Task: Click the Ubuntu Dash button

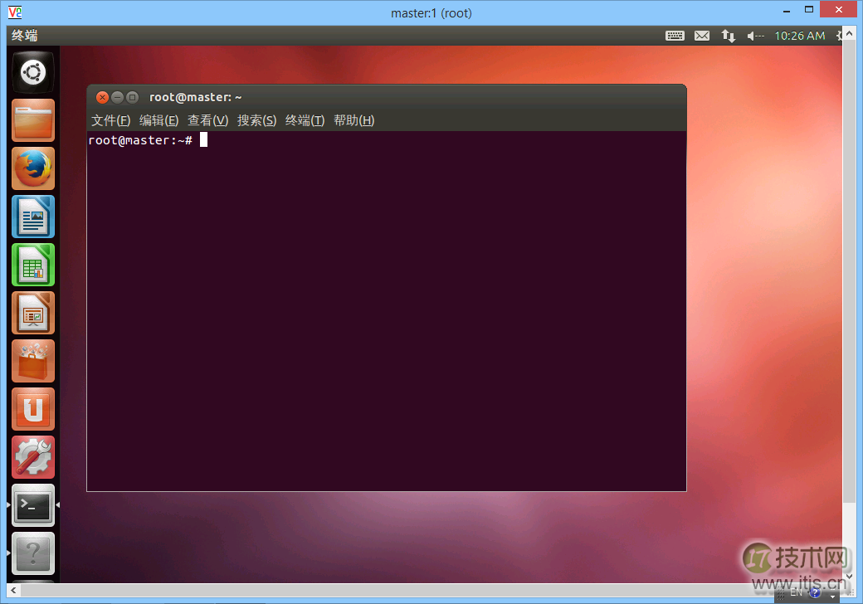Action: click(33, 72)
